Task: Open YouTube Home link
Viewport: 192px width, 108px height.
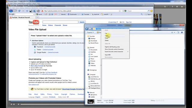Action: point(44,25)
